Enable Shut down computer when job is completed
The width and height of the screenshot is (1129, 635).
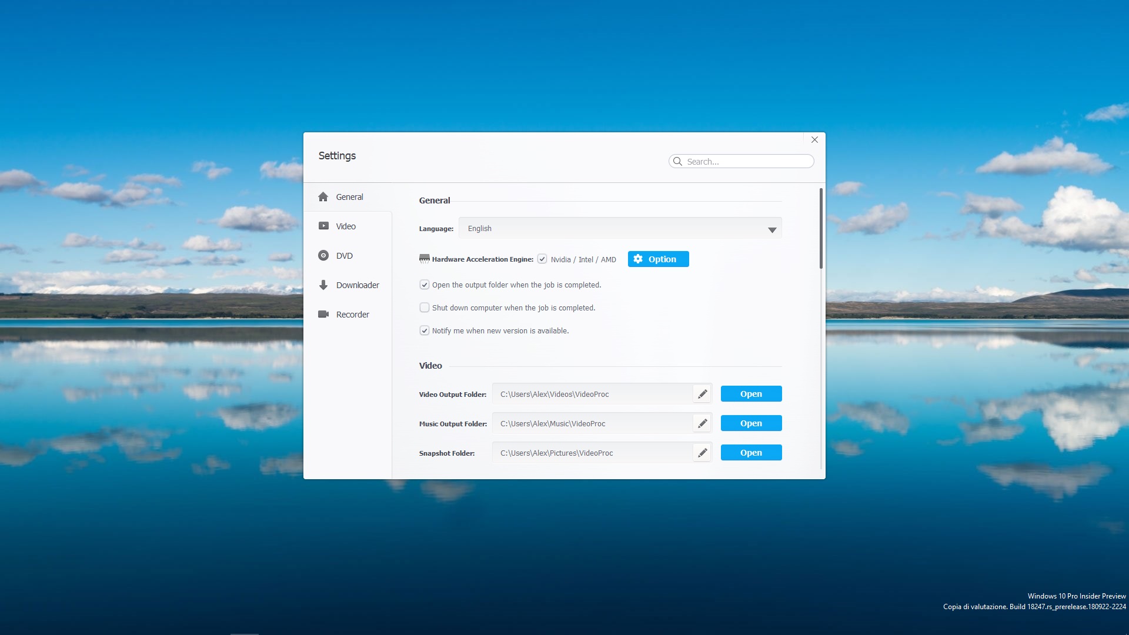point(425,308)
